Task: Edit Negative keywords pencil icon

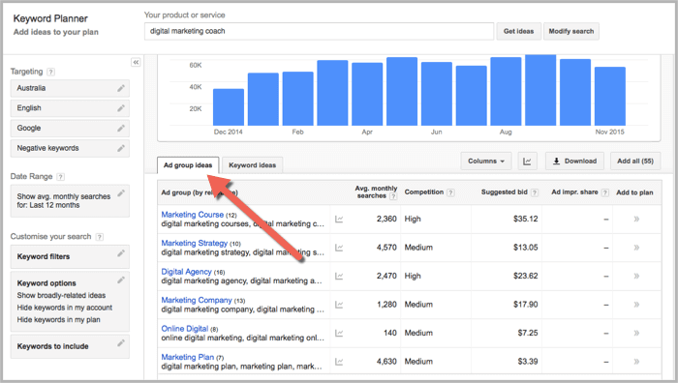Action: [x=121, y=148]
